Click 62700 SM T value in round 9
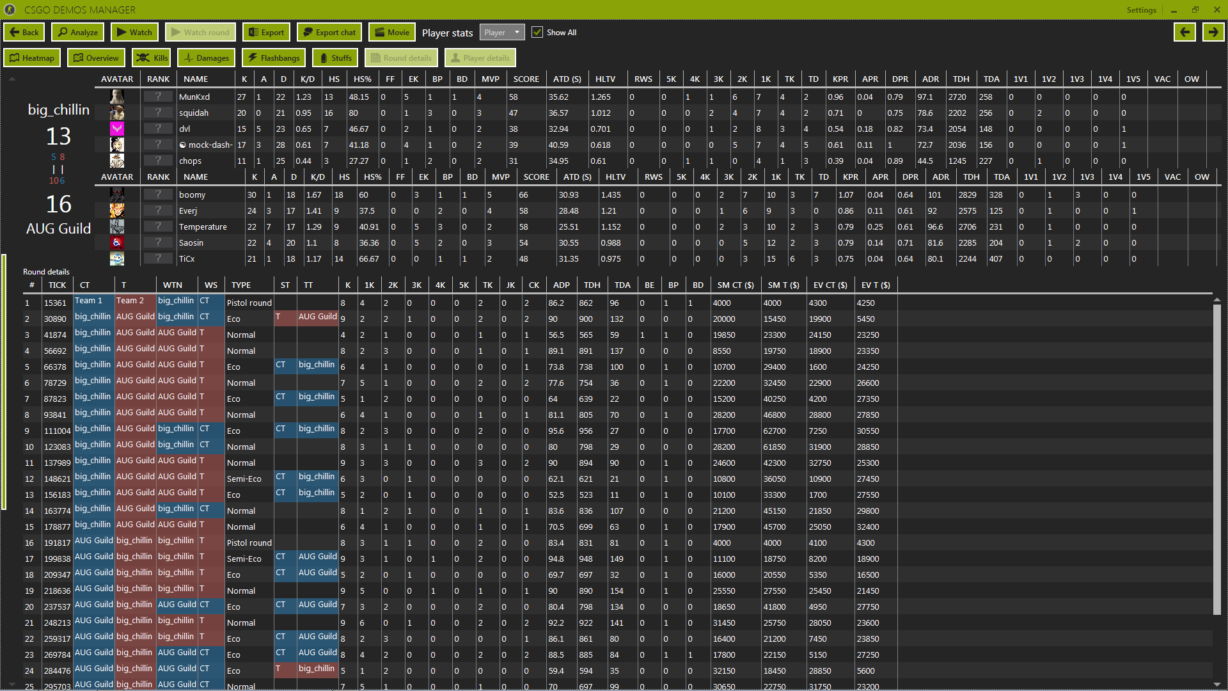 774,431
